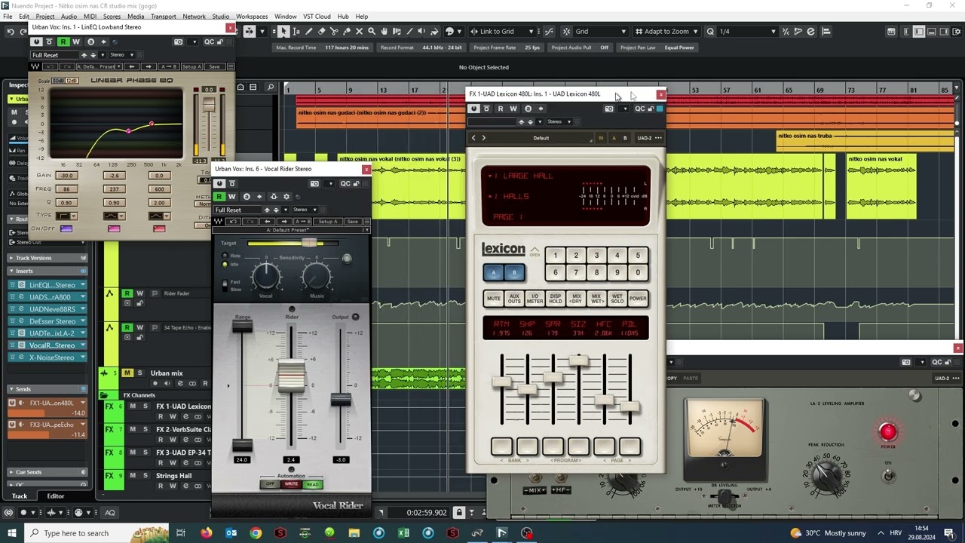Image resolution: width=965 pixels, height=543 pixels.
Task: Click the Quantize Q icon in toolbar
Action: 710,32
